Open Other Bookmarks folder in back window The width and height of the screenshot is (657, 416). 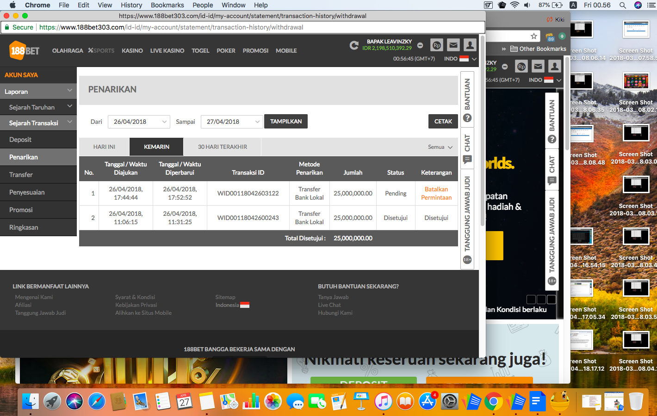click(x=538, y=49)
